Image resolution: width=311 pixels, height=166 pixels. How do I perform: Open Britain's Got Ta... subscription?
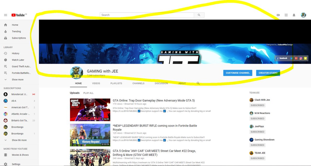(x=19, y=121)
